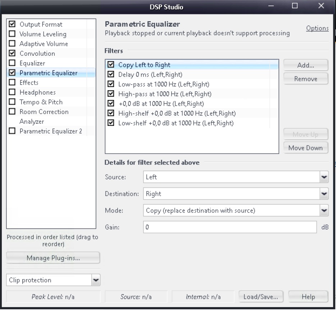Enable the Room Correction checkbox

point(12,111)
